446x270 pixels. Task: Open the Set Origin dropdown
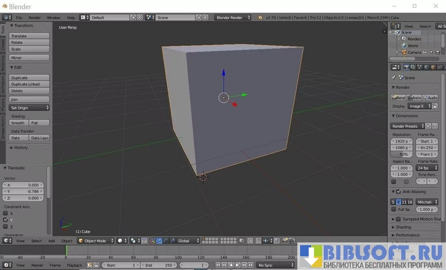[29, 108]
